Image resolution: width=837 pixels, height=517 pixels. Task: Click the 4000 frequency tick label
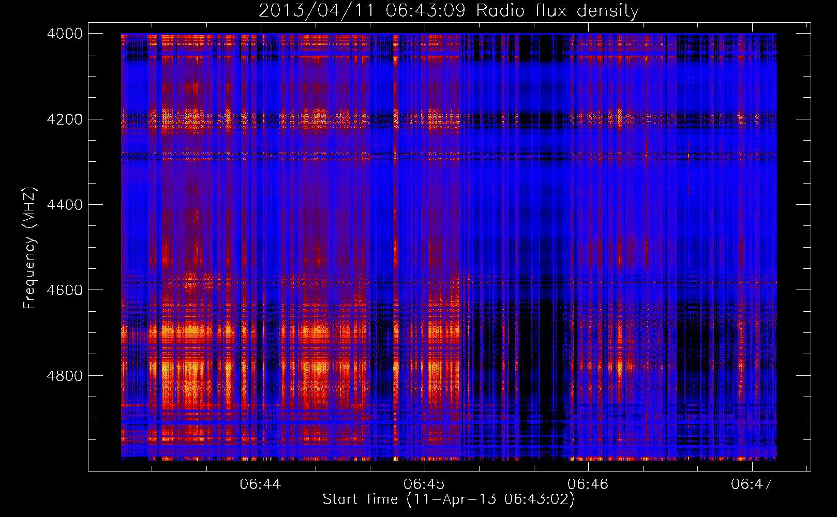(x=65, y=34)
